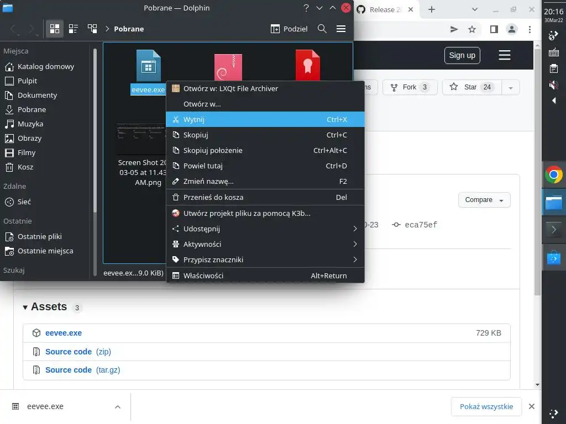Choose Wytnij from context menu

point(265,119)
